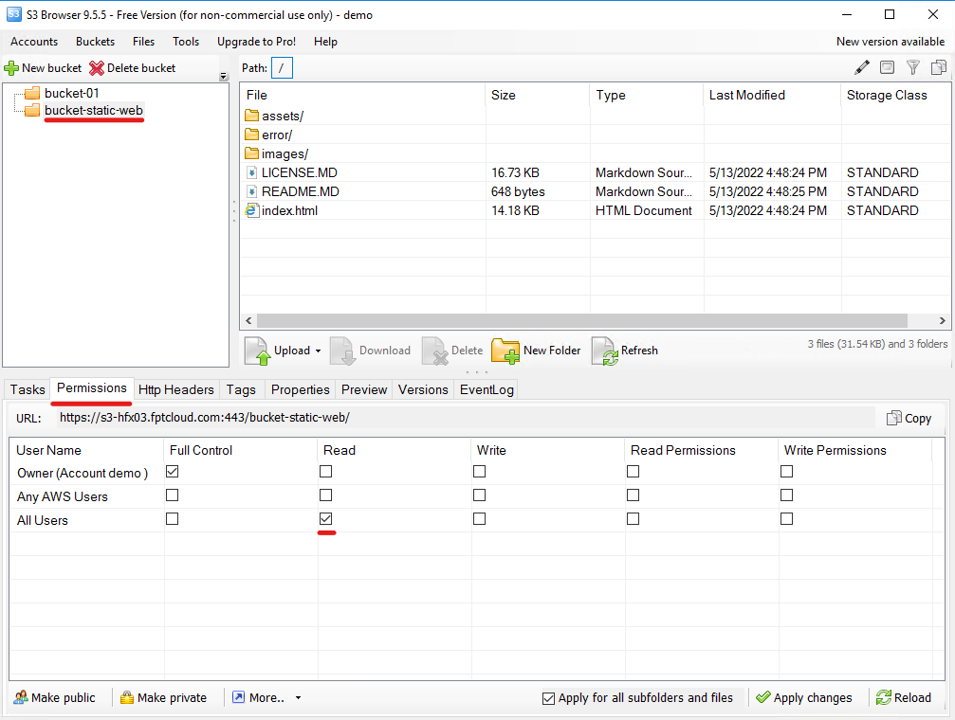
Task: Select the Upload tool icon
Action: click(255, 350)
